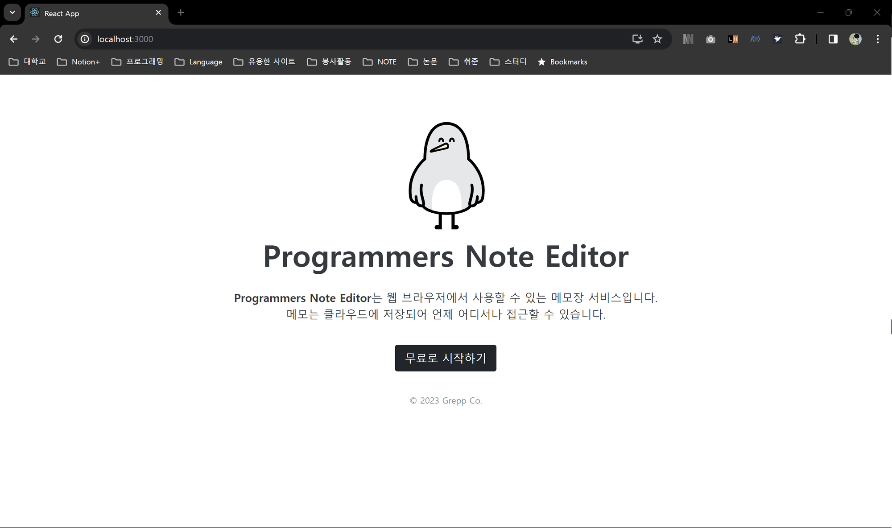Click the Programmers Note Editor heading
Screen dimensions: 892x528
click(x=446, y=257)
